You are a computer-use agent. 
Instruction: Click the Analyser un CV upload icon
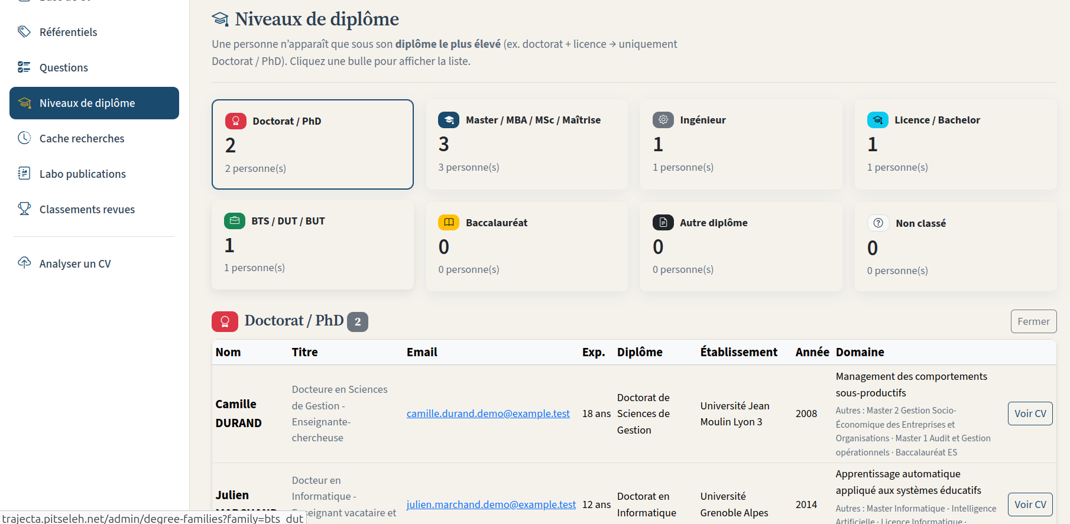24,263
